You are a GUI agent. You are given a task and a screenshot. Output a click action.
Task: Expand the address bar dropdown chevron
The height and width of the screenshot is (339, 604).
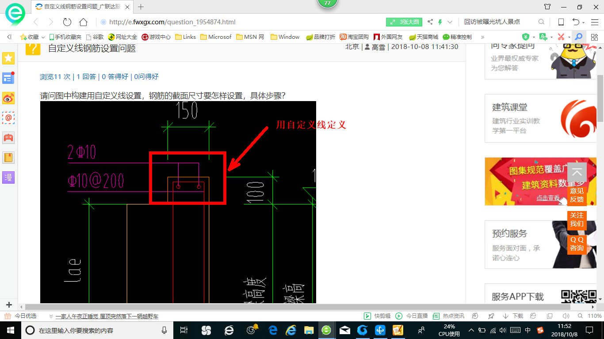click(450, 22)
